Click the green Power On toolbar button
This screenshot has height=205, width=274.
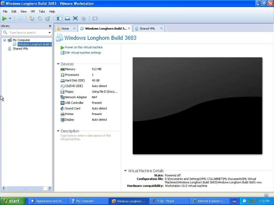(5, 18)
